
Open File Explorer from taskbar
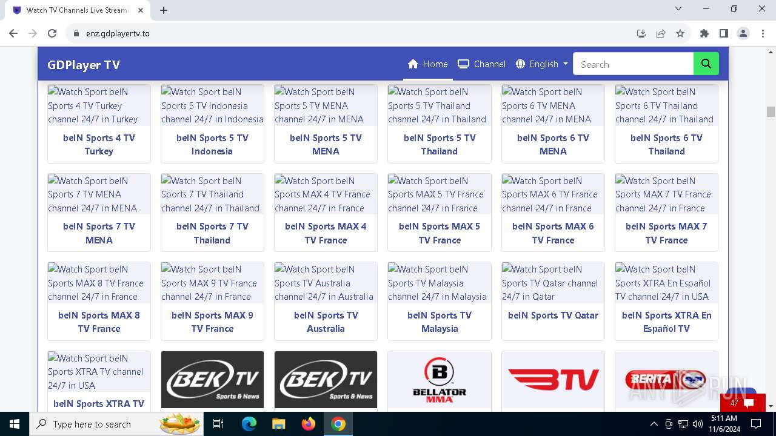coord(279,424)
